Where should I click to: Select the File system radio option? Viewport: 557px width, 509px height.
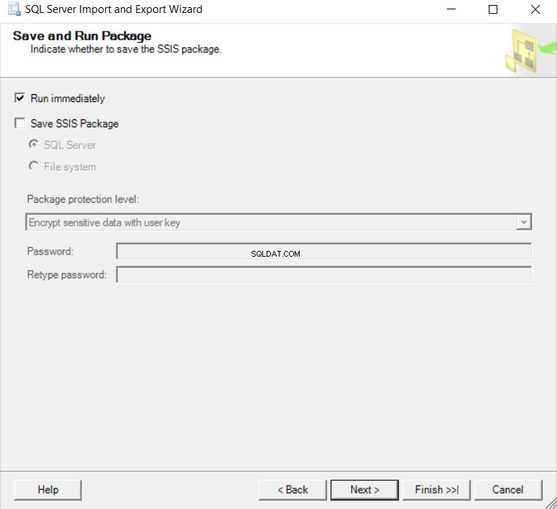click(x=34, y=166)
